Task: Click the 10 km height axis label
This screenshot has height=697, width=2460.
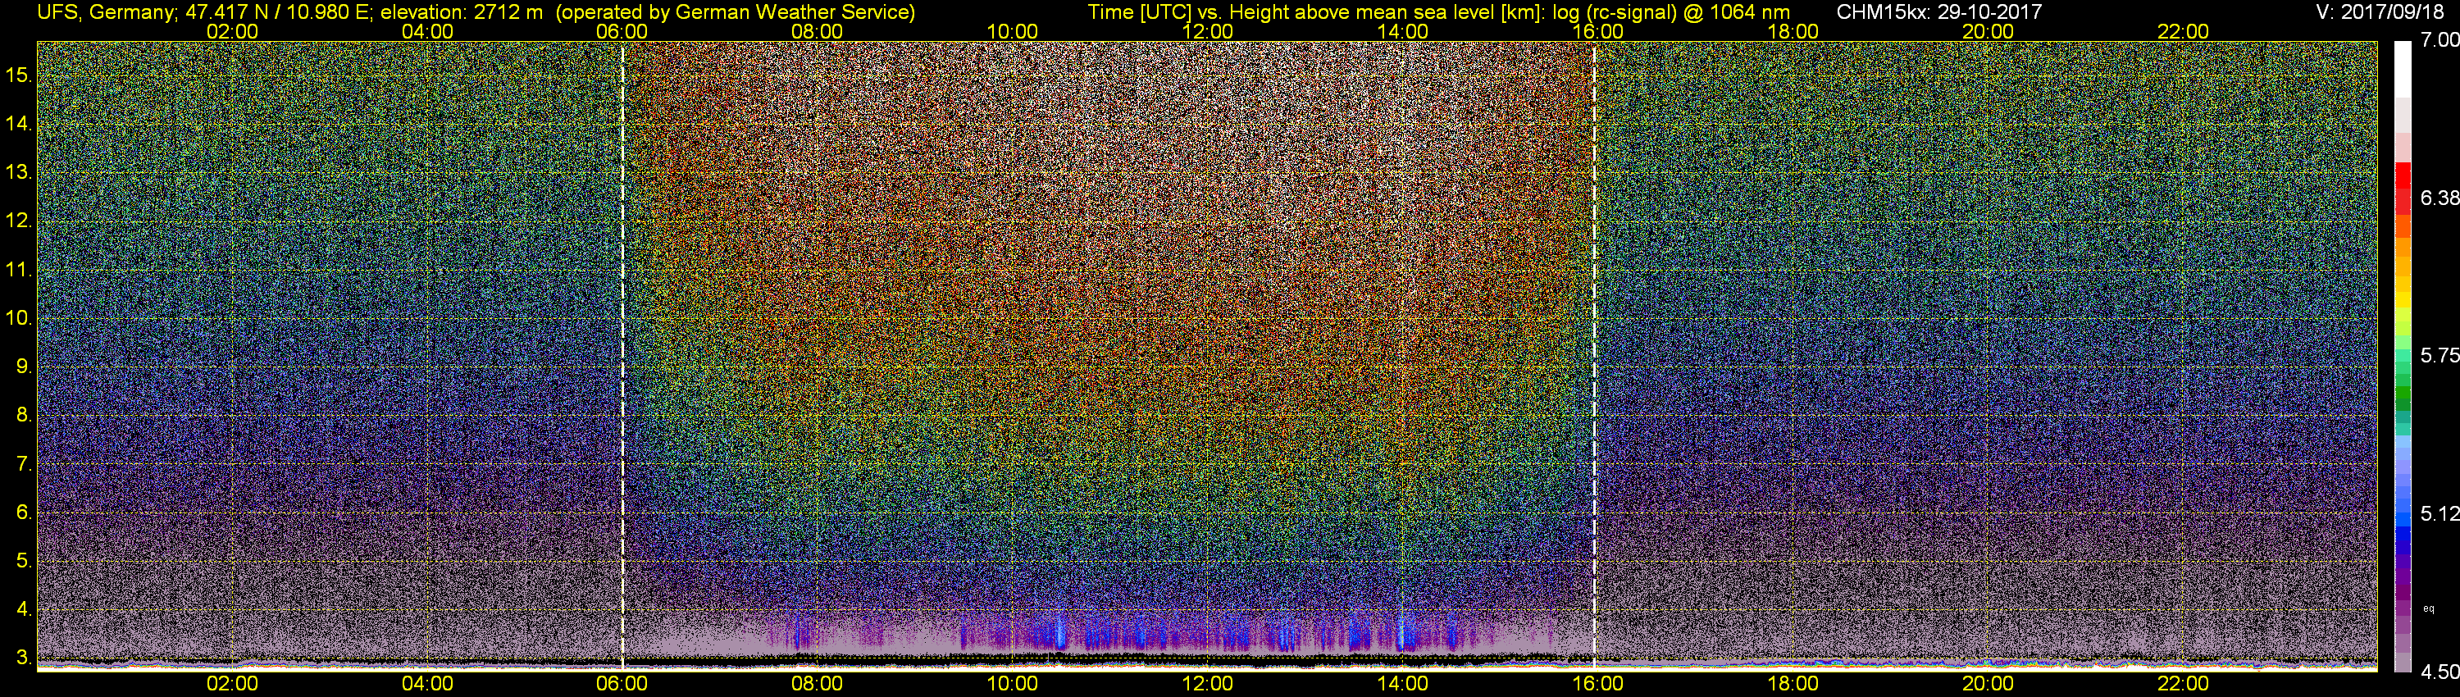Action: (18, 318)
